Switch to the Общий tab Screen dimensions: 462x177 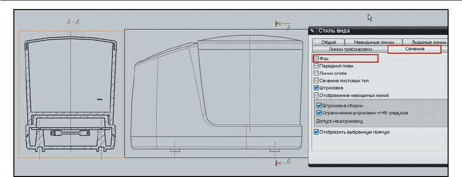pyautogui.click(x=328, y=42)
